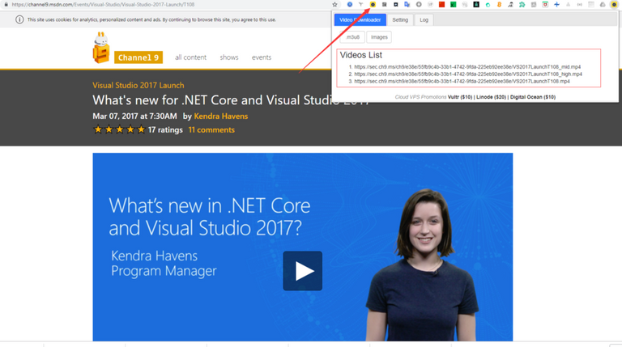Open the 11 comments link
This screenshot has height=347, width=622.
click(211, 129)
